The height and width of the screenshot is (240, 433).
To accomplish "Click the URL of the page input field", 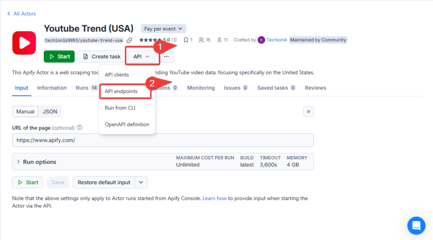I will 163,140.
